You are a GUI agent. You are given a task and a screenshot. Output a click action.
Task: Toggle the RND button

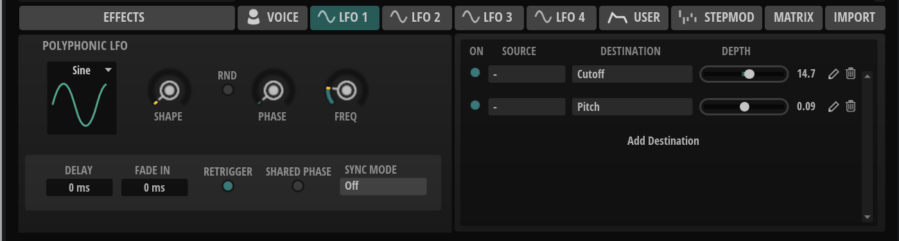pyautogui.click(x=227, y=90)
